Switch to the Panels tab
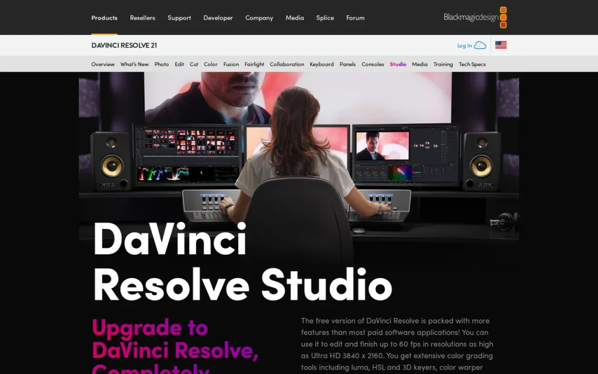Viewport: 598px width, 374px height. pos(347,64)
